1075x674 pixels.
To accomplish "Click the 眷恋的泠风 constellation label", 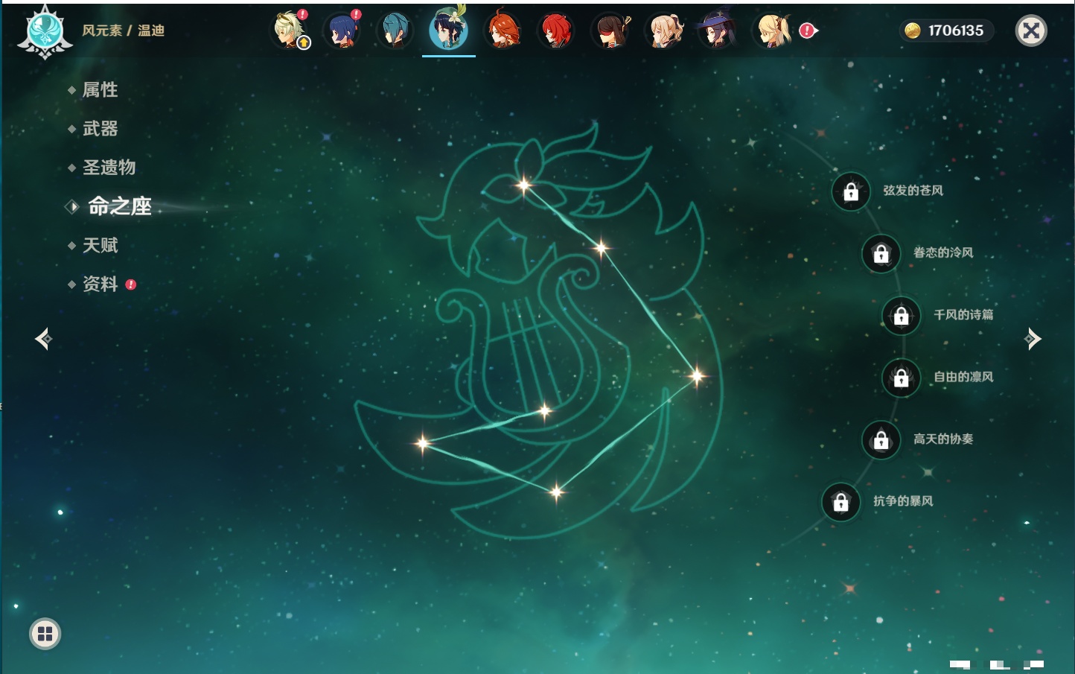I will click(943, 252).
